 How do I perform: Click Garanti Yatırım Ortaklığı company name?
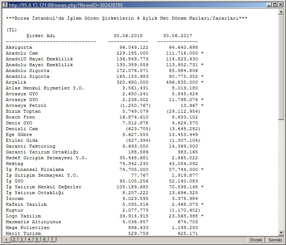[42, 152]
